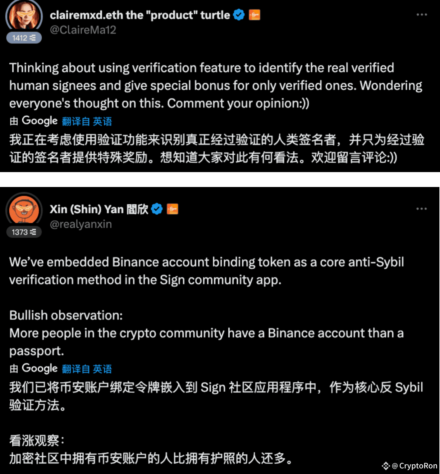Click 翻译自 英语 link on first tweet
440x474 pixels.
pos(87,121)
